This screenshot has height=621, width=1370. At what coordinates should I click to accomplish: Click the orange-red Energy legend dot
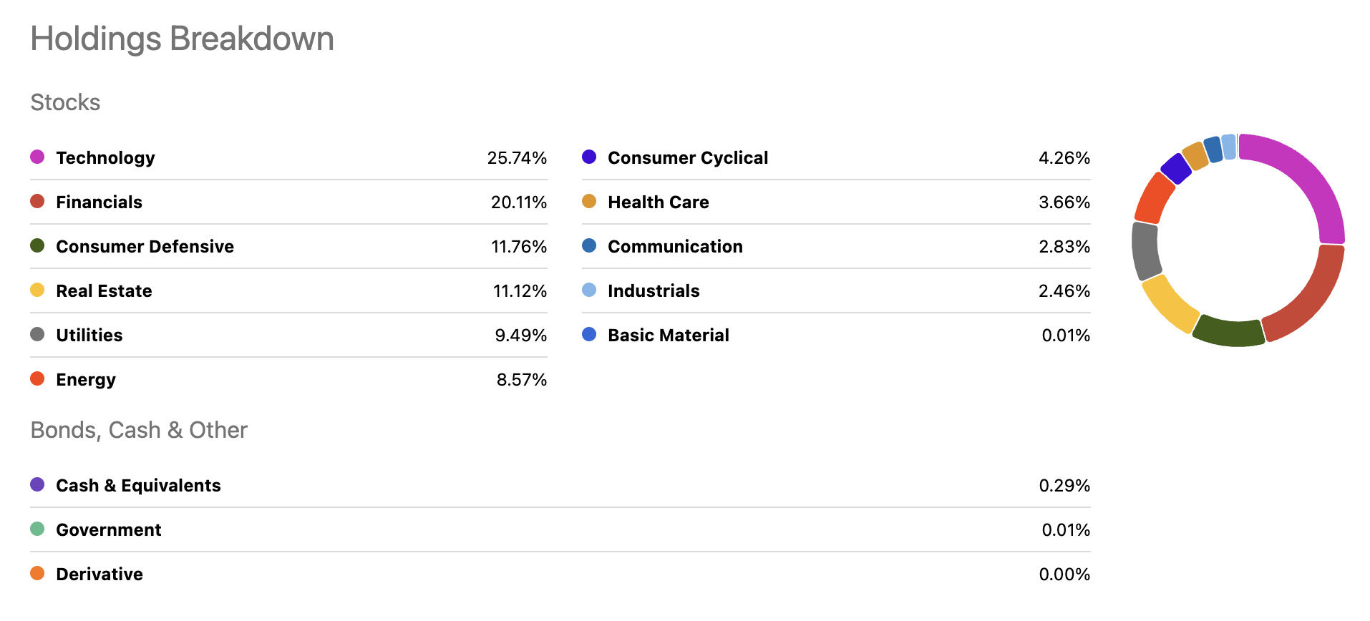[37, 378]
